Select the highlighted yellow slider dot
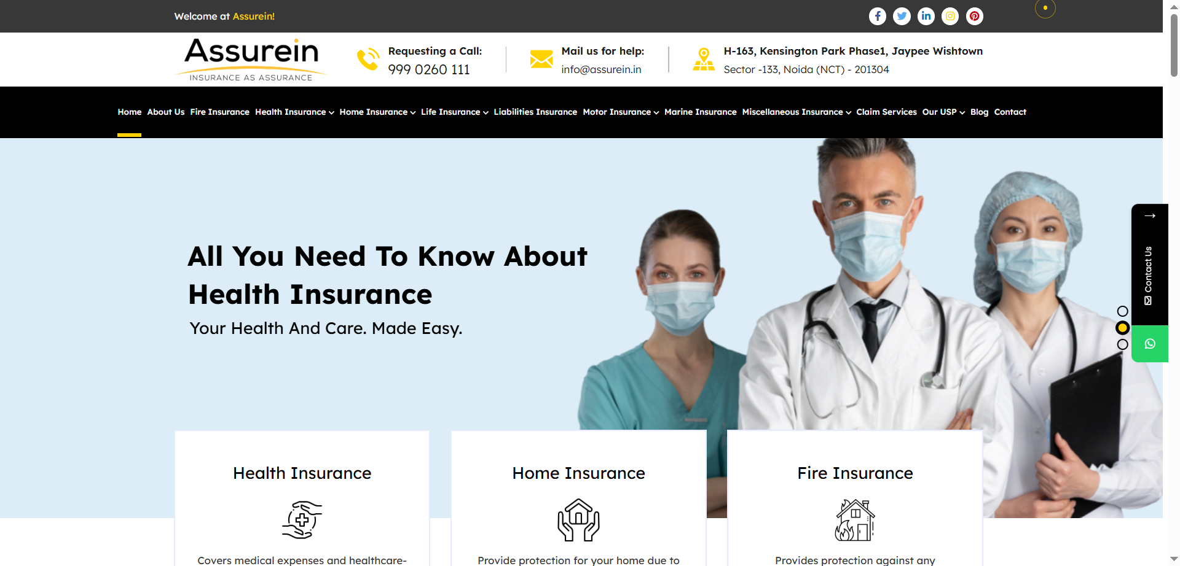The width and height of the screenshot is (1180, 566). 1122,328
